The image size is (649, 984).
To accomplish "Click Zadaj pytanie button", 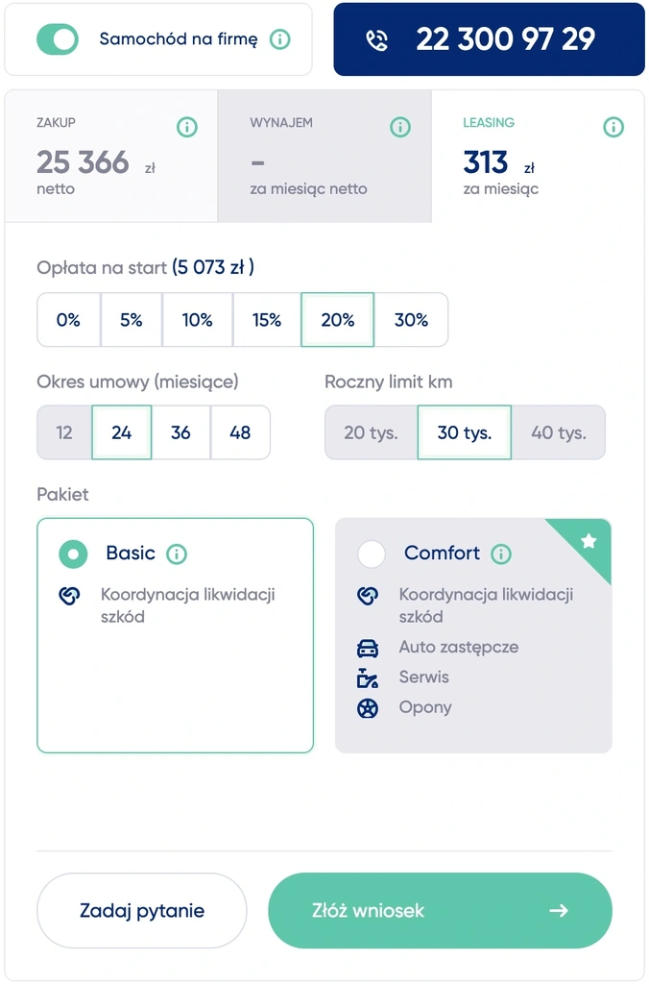I will coord(142,911).
